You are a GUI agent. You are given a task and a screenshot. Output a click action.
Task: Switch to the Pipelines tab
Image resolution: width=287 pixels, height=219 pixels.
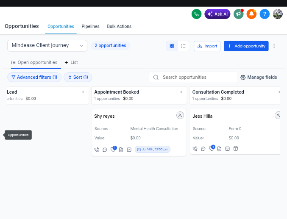click(x=90, y=26)
